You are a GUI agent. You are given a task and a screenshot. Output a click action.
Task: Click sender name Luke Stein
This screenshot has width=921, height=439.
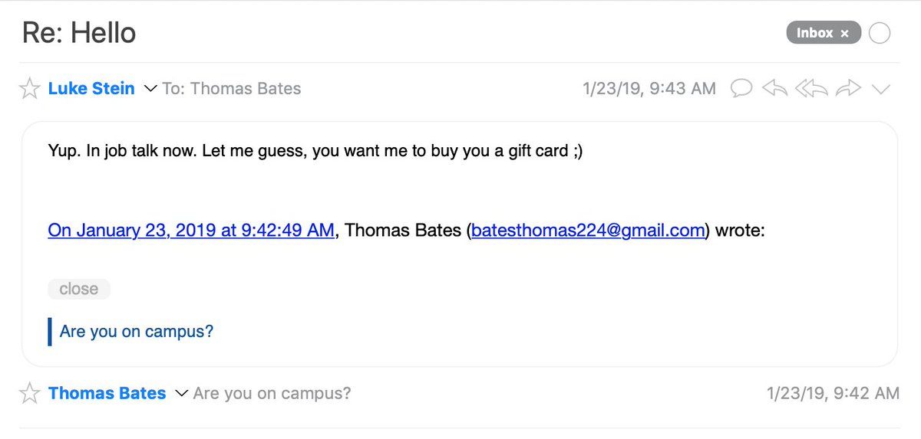91,89
